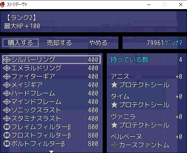Viewport: 187px width, 153px height.
Task: Choose ハードフレーム in the list
Action: [x=51, y=93]
